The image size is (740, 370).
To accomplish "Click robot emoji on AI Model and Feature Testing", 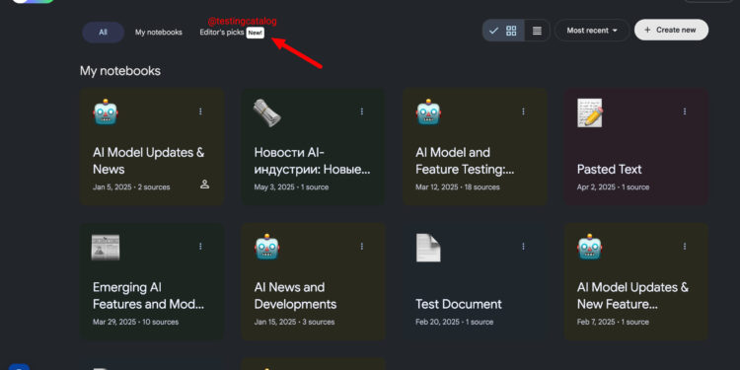I will tap(428, 111).
